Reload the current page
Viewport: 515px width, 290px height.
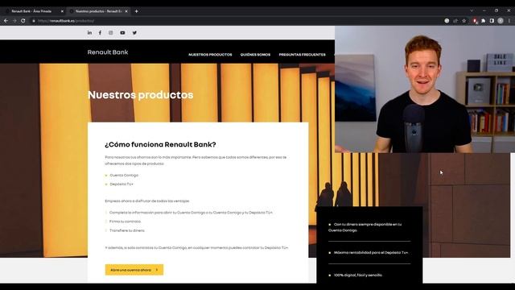(x=23, y=21)
